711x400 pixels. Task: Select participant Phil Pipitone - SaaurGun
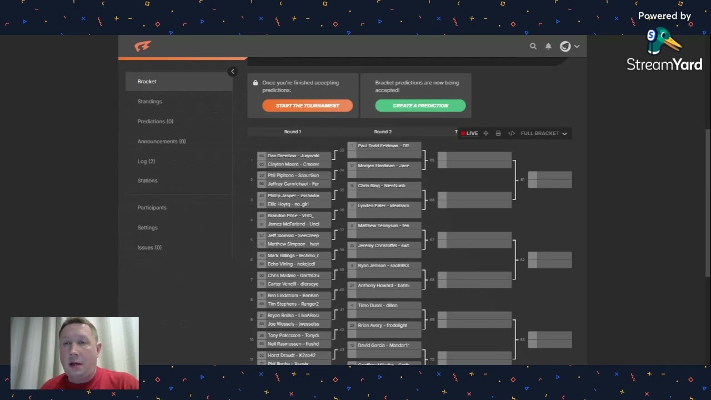pos(294,176)
